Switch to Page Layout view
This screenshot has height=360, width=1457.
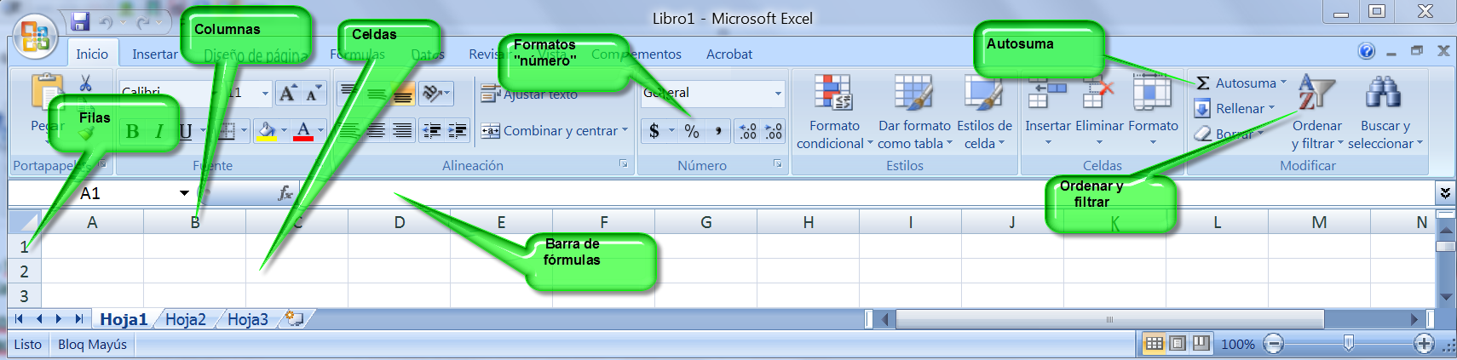(1178, 344)
